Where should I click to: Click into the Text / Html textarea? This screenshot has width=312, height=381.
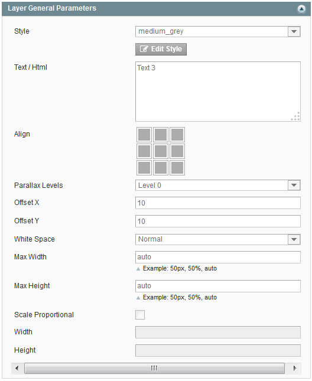(x=218, y=92)
